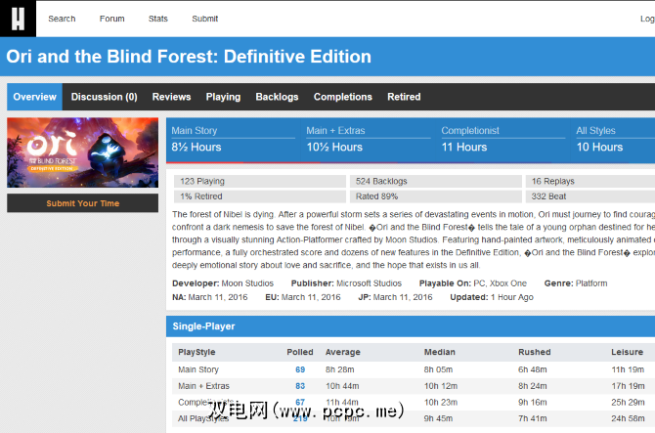This screenshot has height=433, width=655.
Task: Click the All Styles 10 Hours box
Action: 613,140
